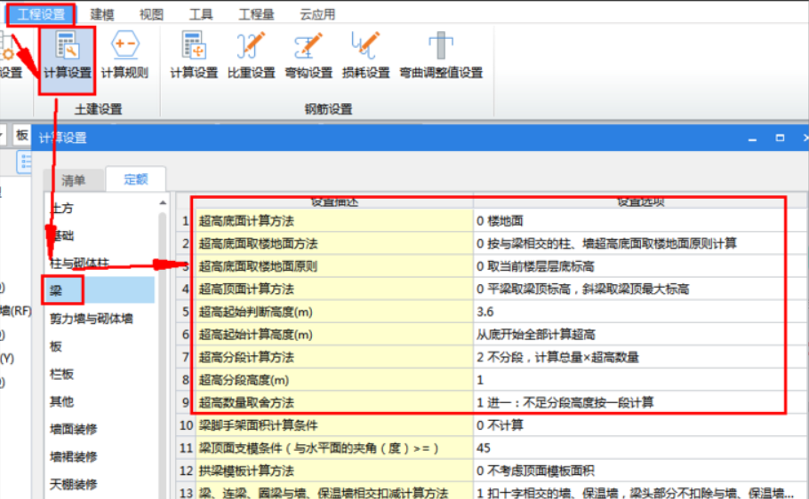
Task: Edit 超高起始判断高度 value 3.6
Action: pos(629,312)
